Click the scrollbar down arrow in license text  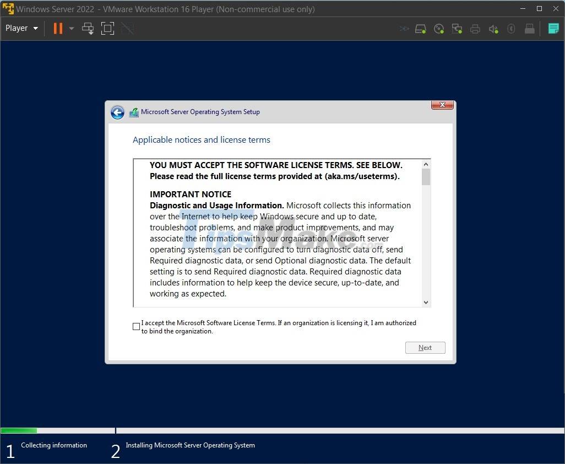(425, 302)
